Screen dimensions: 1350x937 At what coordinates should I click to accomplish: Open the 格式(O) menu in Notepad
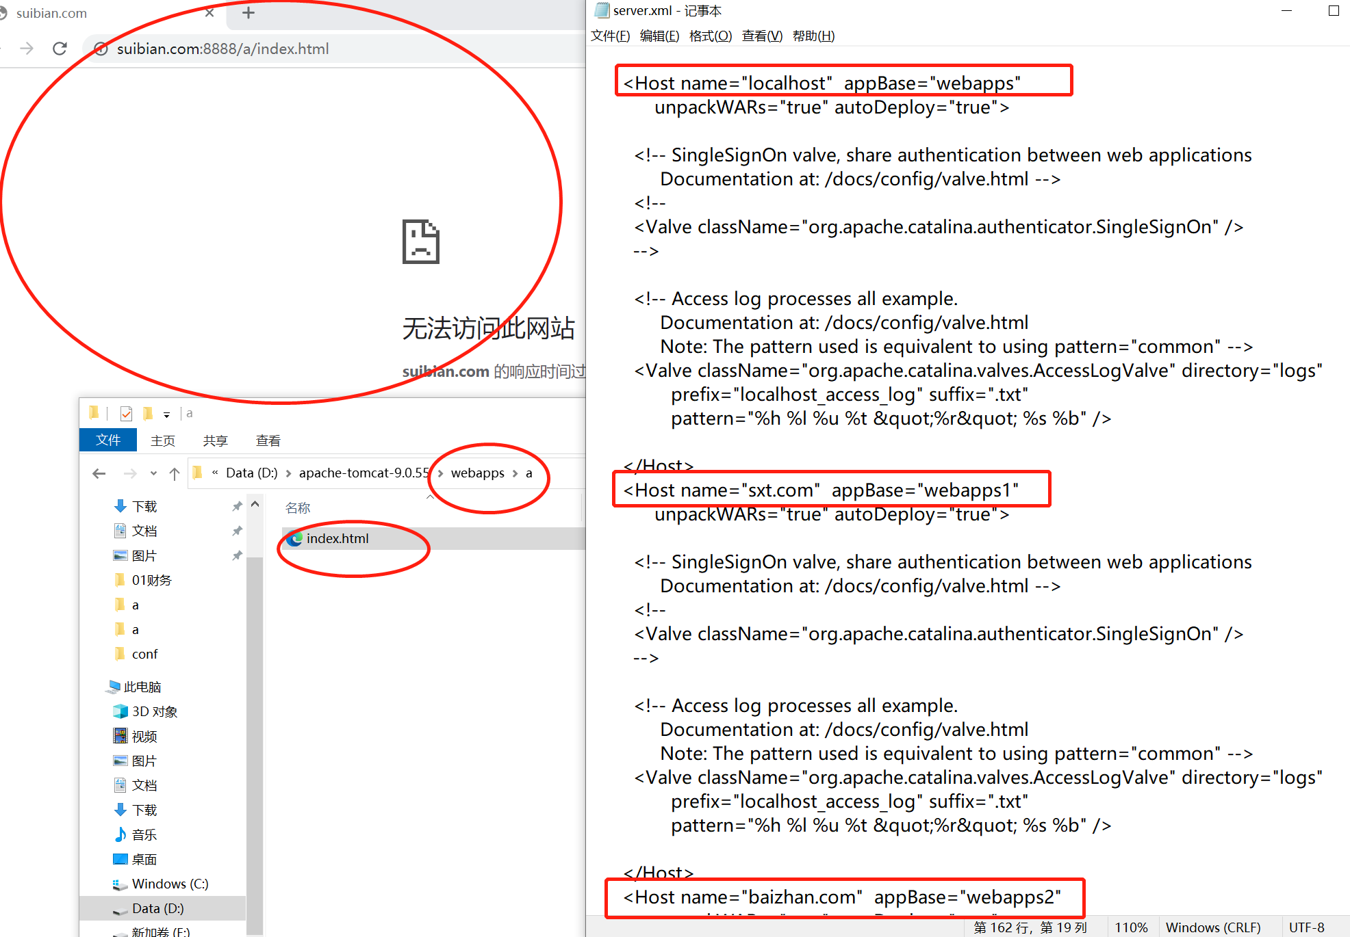click(x=711, y=36)
